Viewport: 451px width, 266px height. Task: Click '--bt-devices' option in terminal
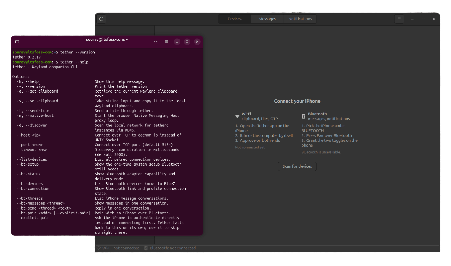point(30,184)
